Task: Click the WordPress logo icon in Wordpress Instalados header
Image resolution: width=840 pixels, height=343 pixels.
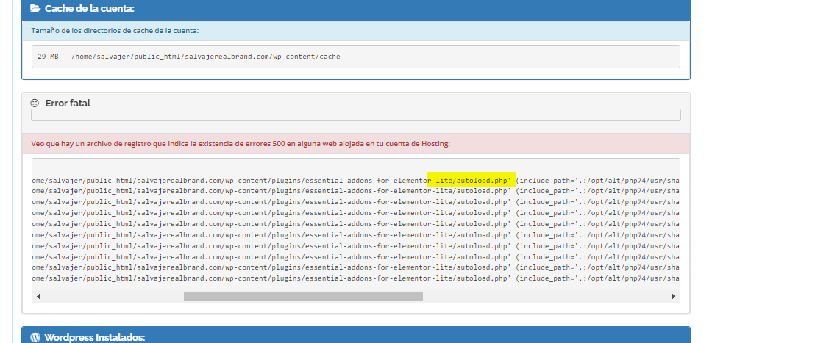Action: coord(35,338)
